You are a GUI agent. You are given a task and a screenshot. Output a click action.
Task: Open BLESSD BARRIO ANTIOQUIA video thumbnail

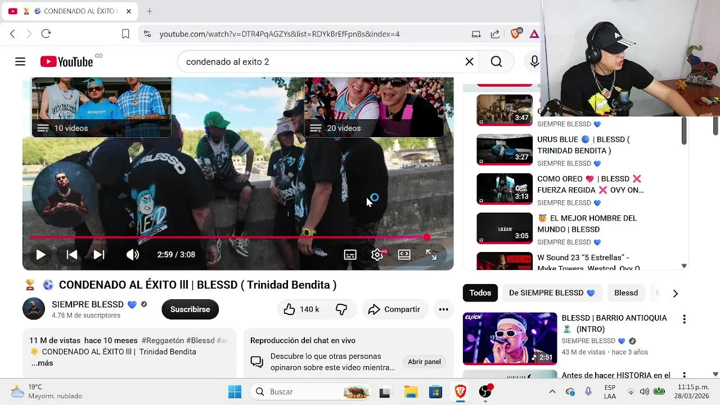(510, 339)
